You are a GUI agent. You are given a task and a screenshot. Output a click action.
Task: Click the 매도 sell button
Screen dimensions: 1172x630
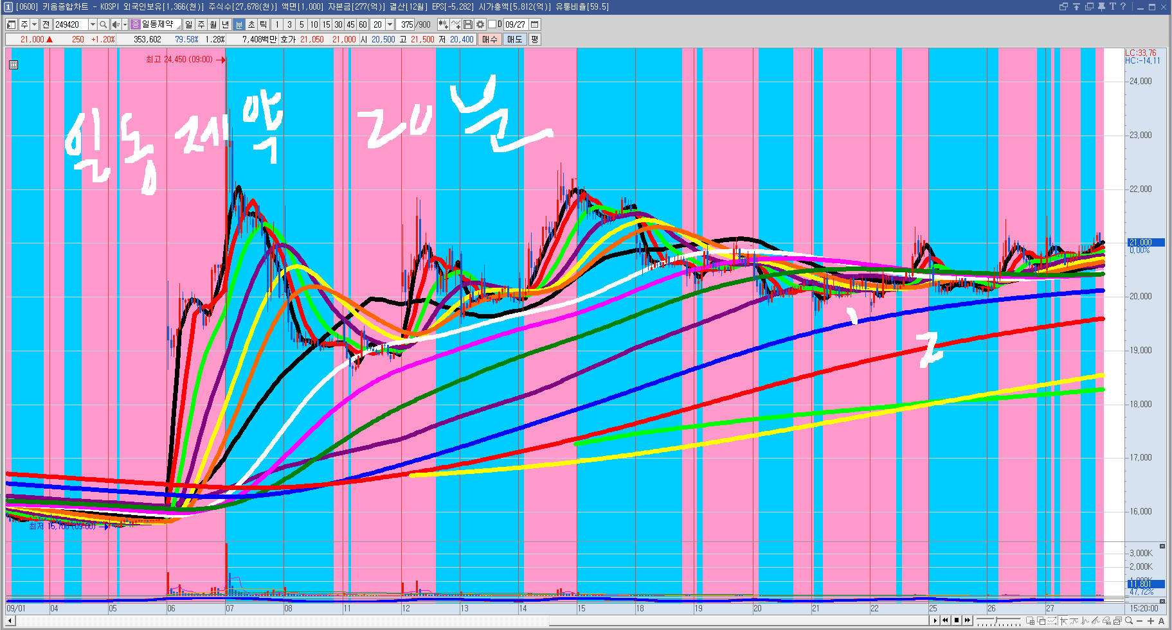515,39
